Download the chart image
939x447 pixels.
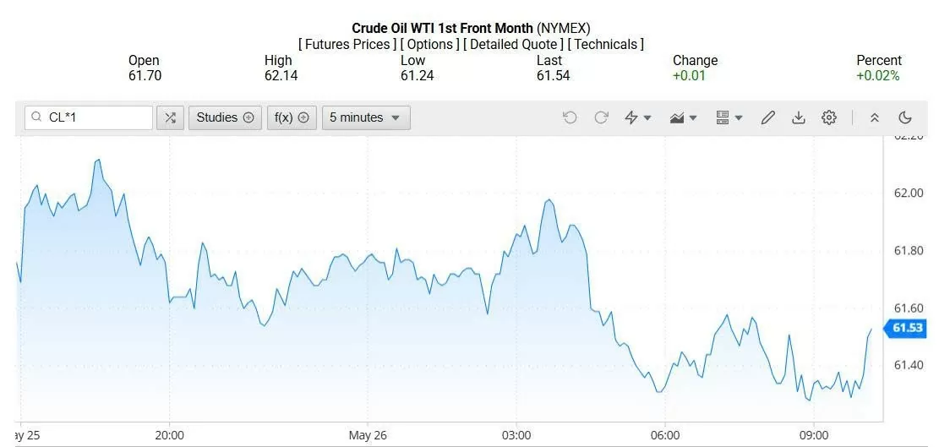click(x=798, y=118)
